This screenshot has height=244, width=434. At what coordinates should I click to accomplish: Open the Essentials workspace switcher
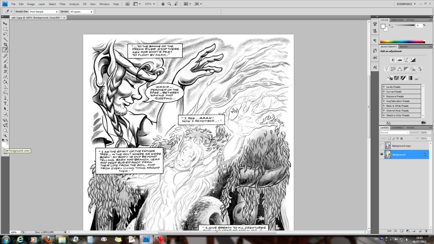tap(406, 4)
